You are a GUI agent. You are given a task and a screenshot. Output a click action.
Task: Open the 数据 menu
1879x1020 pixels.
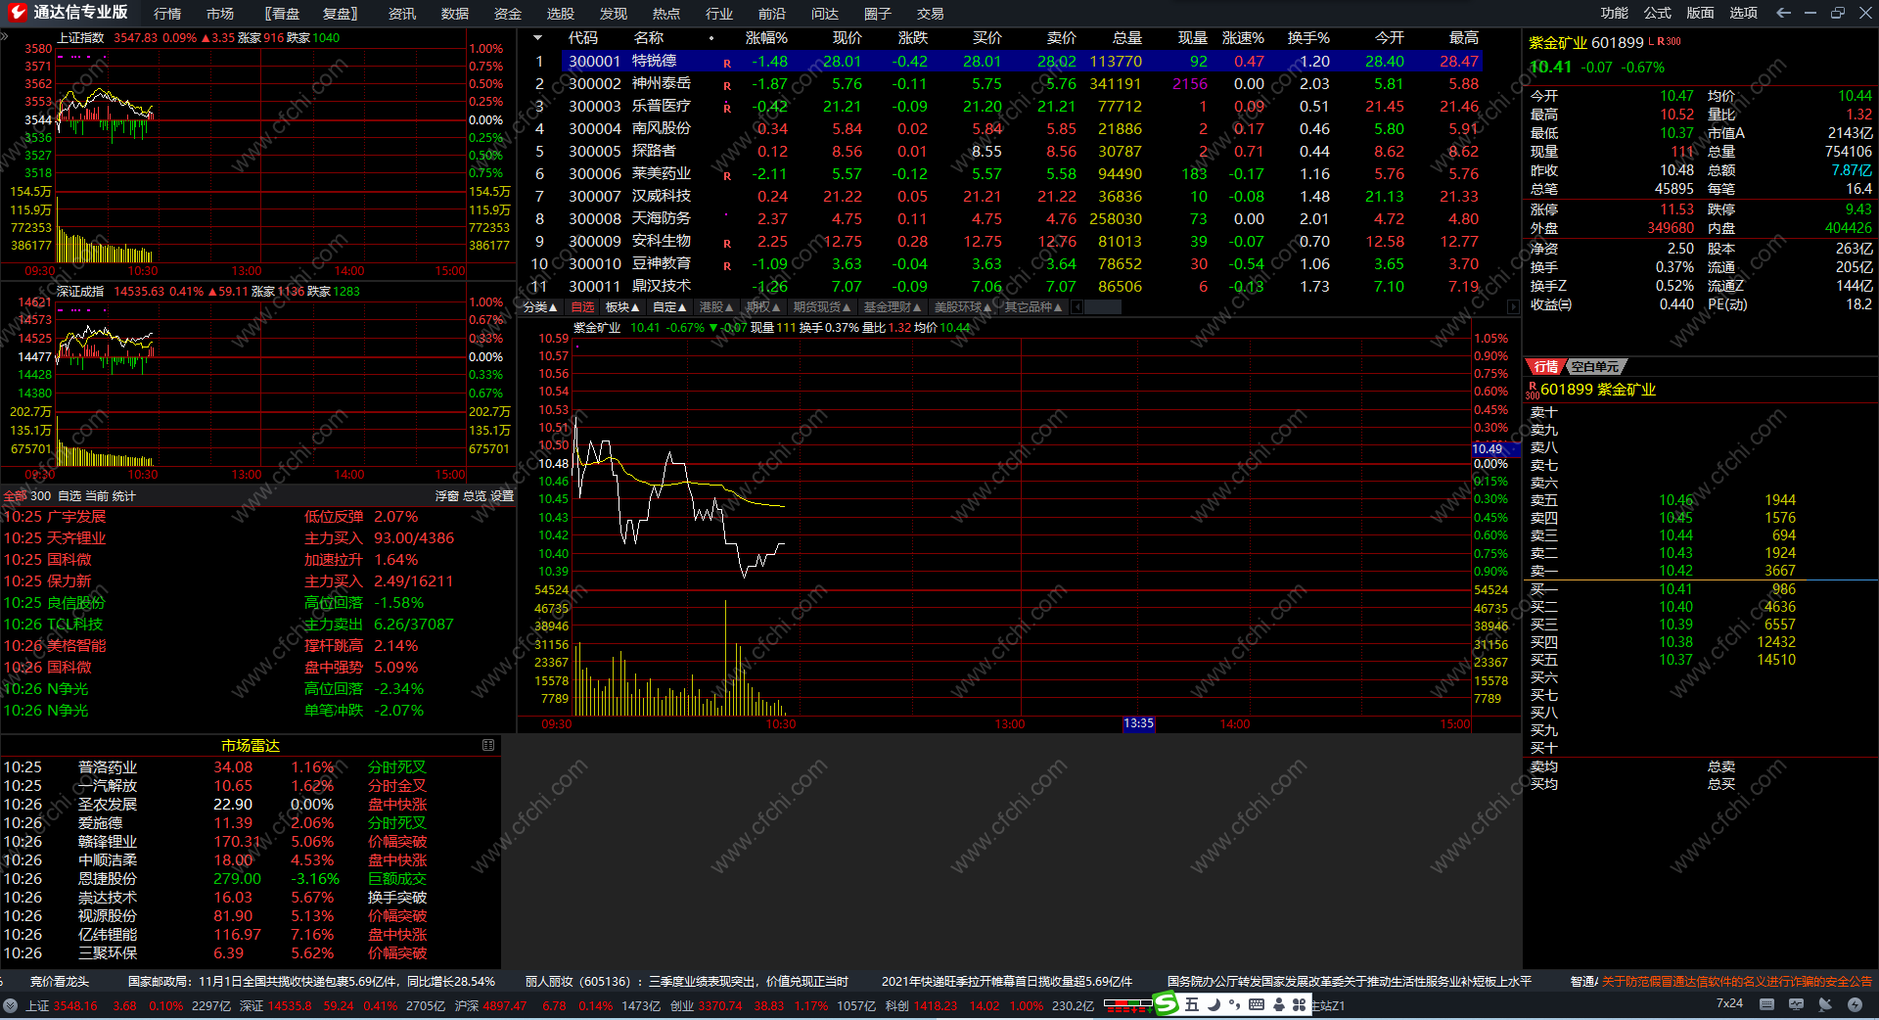click(455, 14)
